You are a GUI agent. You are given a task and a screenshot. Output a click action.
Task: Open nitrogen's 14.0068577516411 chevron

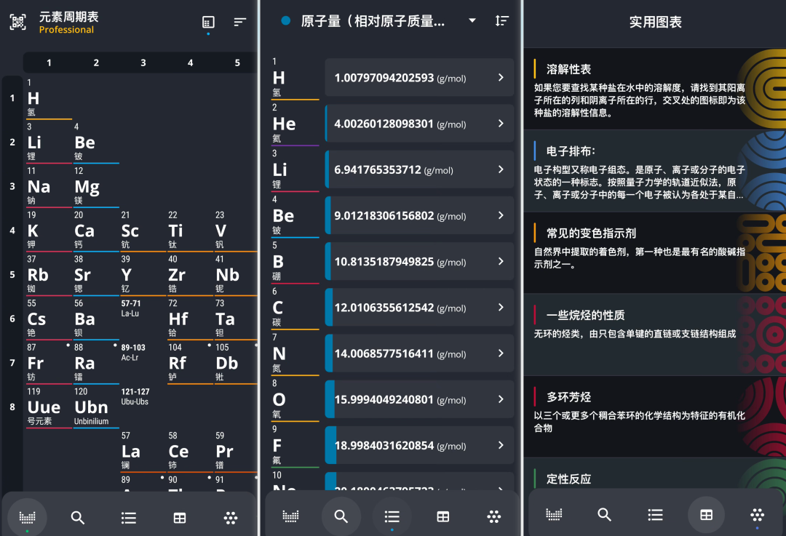pyautogui.click(x=501, y=353)
